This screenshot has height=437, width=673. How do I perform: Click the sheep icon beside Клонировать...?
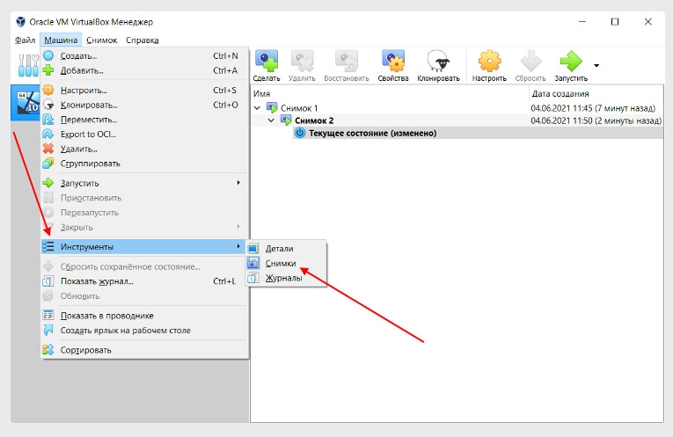48,105
